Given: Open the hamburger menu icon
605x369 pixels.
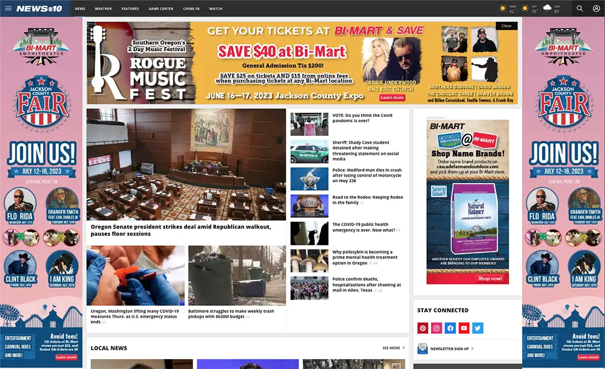Looking at the screenshot, I should click(x=8, y=8).
